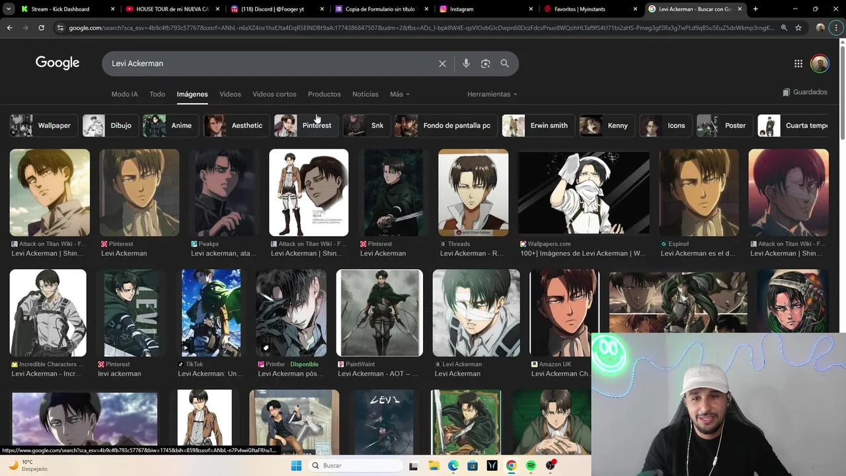Filter by the Wallpaper chip
This screenshot has height=476, width=846.
coord(44,126)
